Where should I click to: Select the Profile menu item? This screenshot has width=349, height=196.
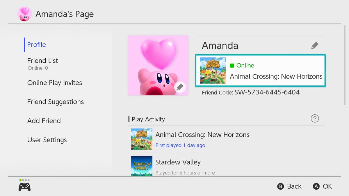[37, 44]
